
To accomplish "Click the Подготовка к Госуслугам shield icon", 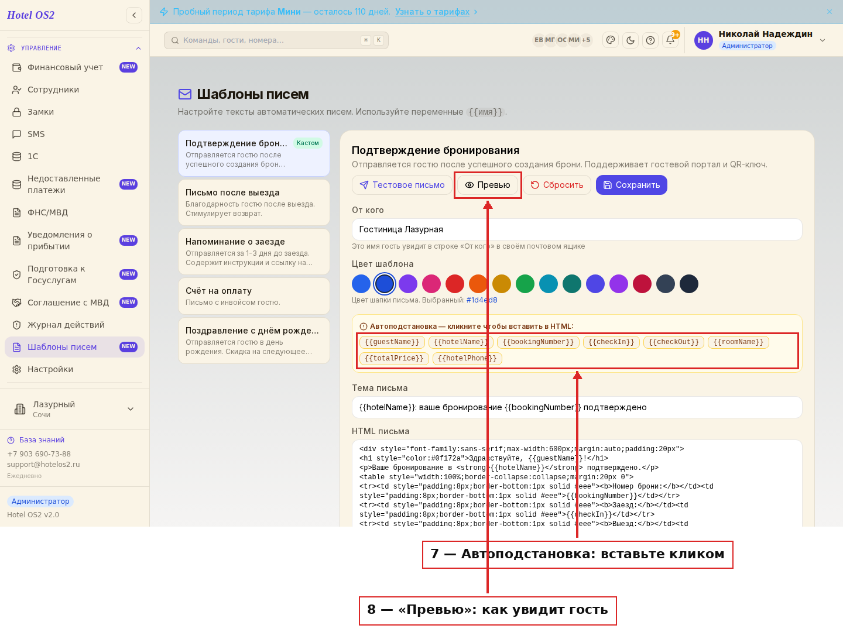I will click(17, 274).
